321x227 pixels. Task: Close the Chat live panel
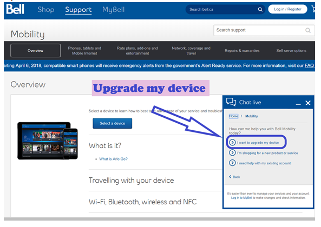(x=308, y=103)
